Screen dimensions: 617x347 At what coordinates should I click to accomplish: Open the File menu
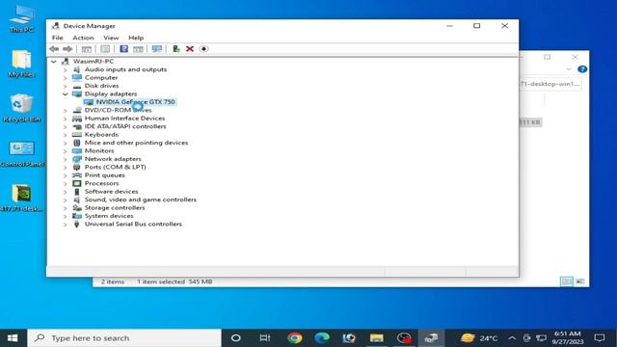pos(58,38)
